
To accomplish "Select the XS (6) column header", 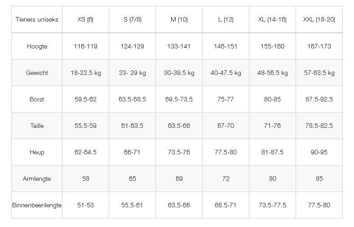I will (x=85, y=19).
